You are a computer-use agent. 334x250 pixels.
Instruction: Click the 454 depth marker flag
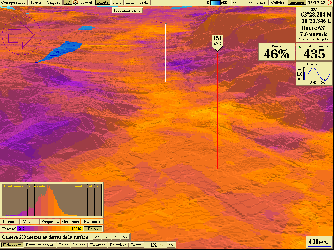pyautogui.click(x=217, y=41)
